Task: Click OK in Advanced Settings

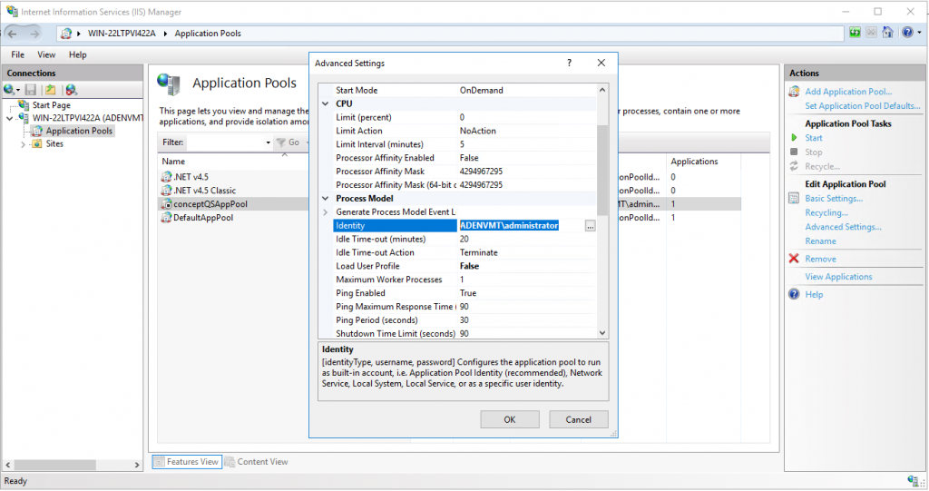Action: [x=510, y=420]
